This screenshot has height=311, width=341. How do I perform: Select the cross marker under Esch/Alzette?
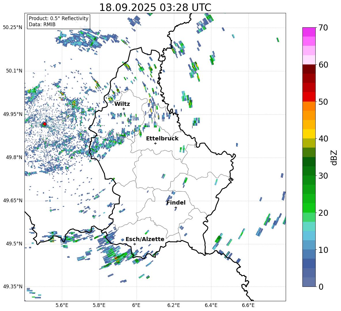tap(134, 244)
